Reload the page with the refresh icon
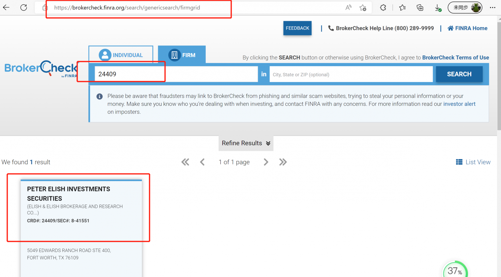This screenshot has height=277, width=501. click(x=24, y=8)
